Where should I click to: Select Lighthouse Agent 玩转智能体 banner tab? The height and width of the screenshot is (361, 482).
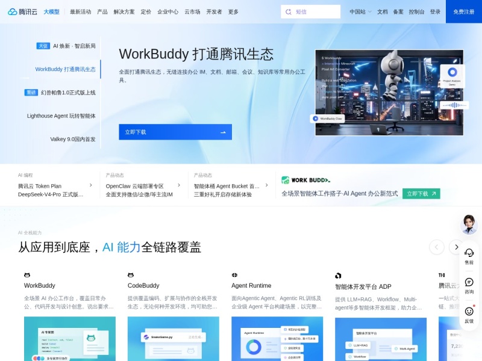click(61, 116)
